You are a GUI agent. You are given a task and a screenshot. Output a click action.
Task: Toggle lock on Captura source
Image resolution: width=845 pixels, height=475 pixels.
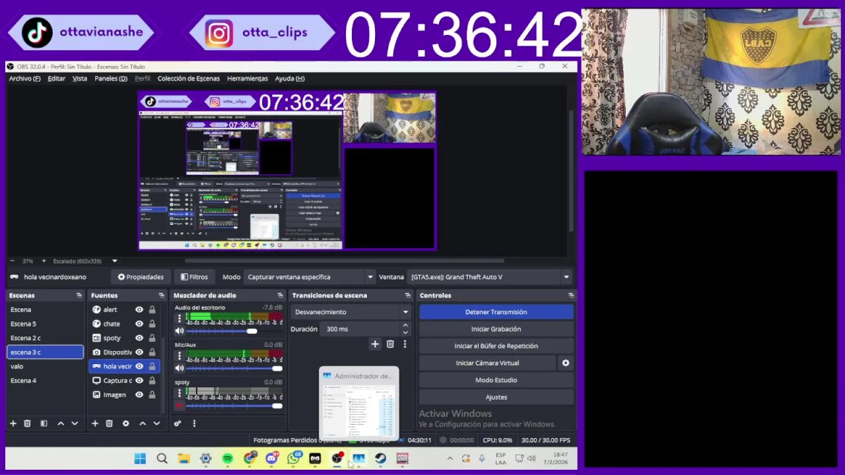152,381
